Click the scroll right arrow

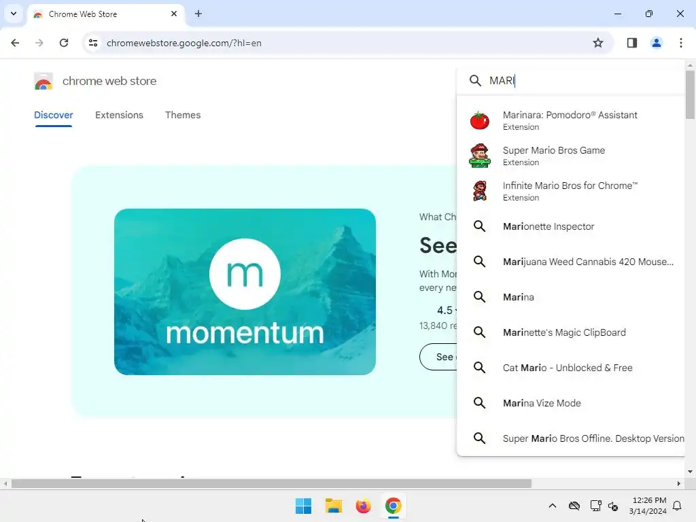pos(679,484)
